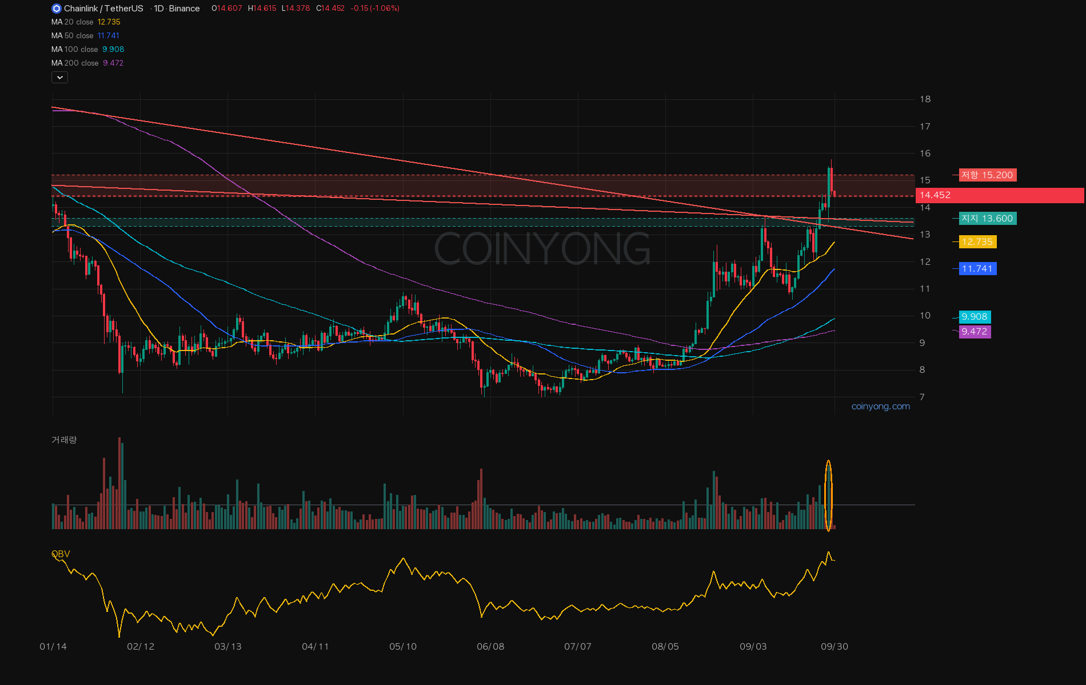This screenshot has width=1086, height=685.
Task: Collapse the indicator legend with the chevron
Action: (59, 77)
